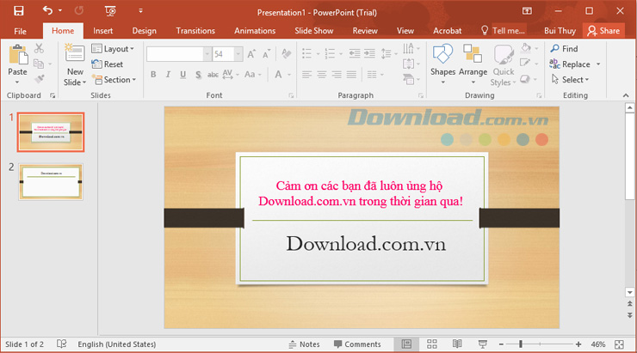Align text left
Image resolution: width=637 pixels, height=353 pixels.
[x=306, y=75]
